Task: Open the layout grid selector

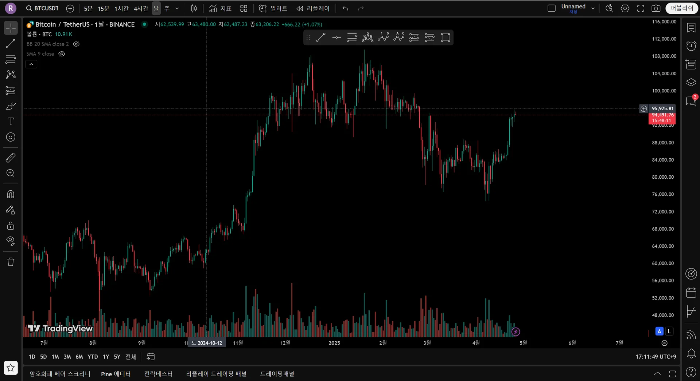Action: tap(244, 8)
